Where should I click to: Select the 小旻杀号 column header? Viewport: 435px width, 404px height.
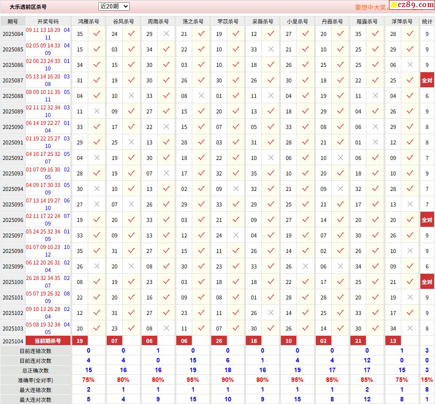[x=297, y=21]
